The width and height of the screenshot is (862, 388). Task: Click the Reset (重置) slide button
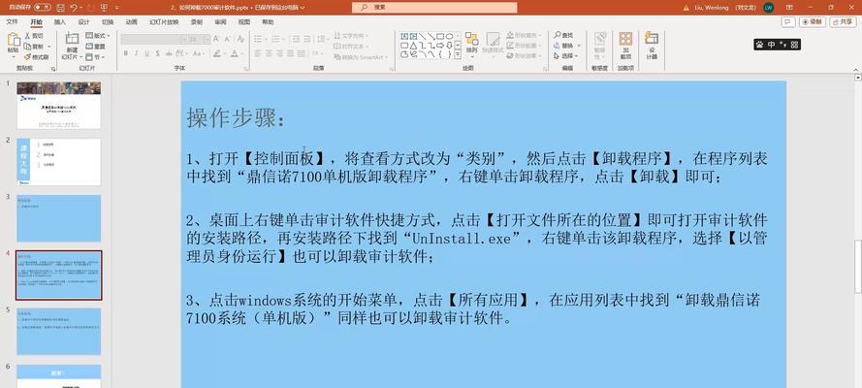(96, 47)
